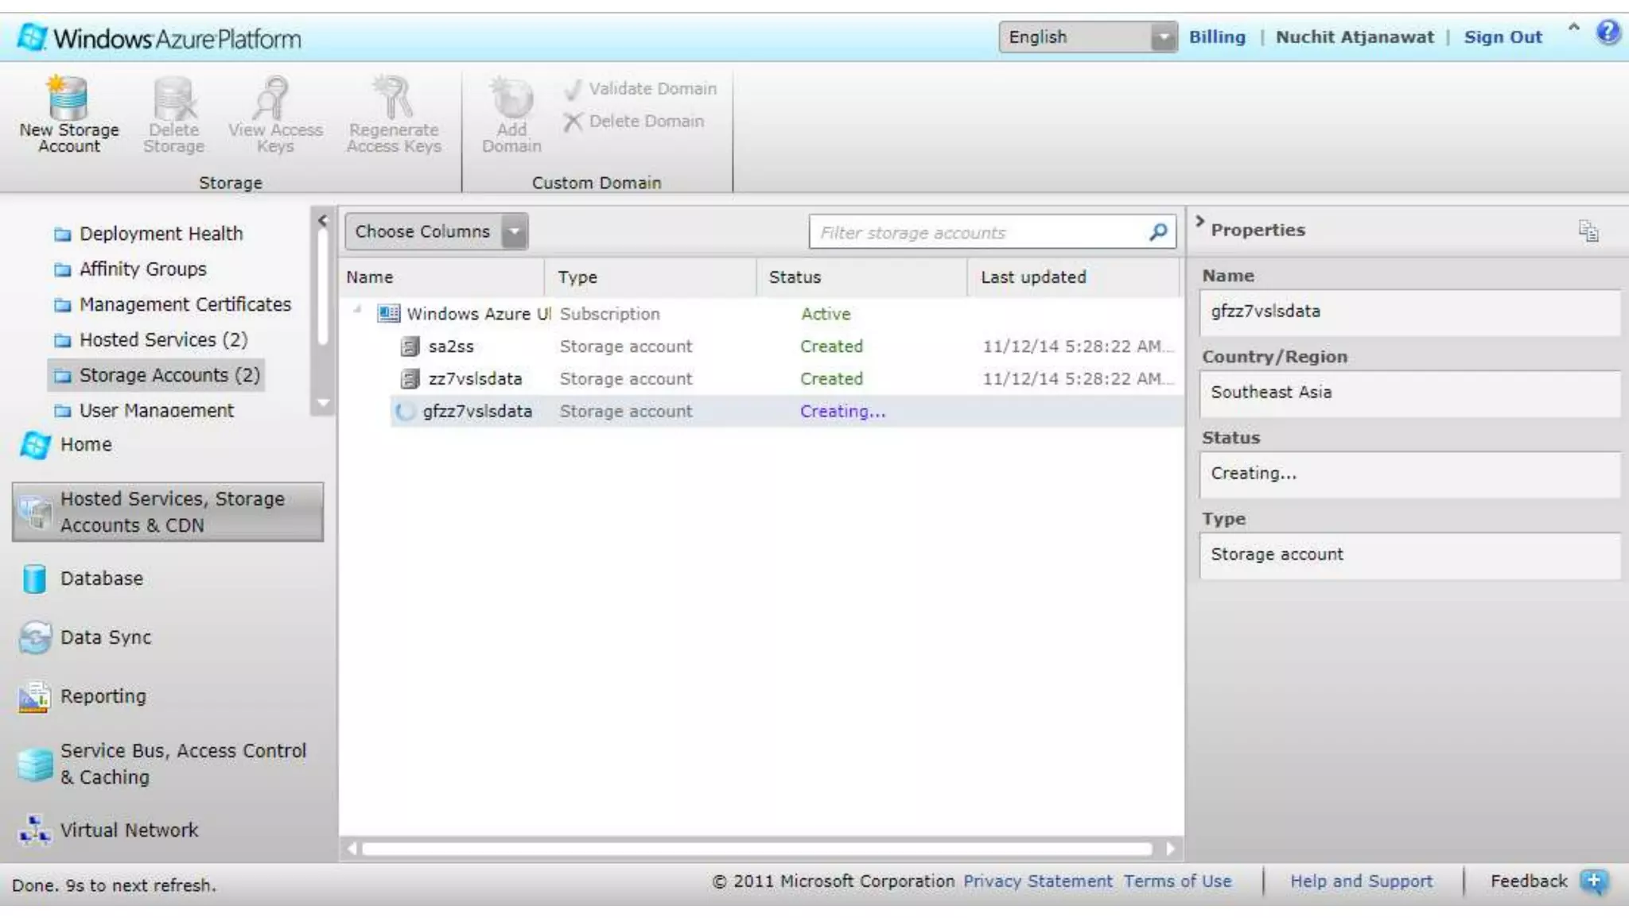Click the help question mark icon

(x=1608, y=33)
